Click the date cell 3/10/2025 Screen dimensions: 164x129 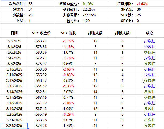point(14,69)
